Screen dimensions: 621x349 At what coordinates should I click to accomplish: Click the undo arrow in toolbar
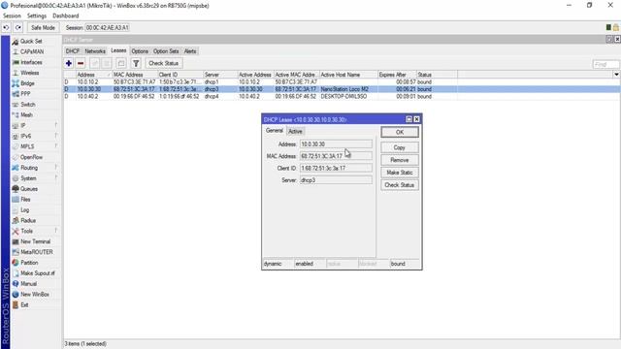6,28
